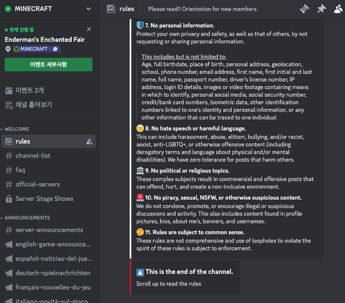Open the server-announcements channel
The width and height of the screenshot is (345, 303).
pyautogui.click(x=49, y=230)
